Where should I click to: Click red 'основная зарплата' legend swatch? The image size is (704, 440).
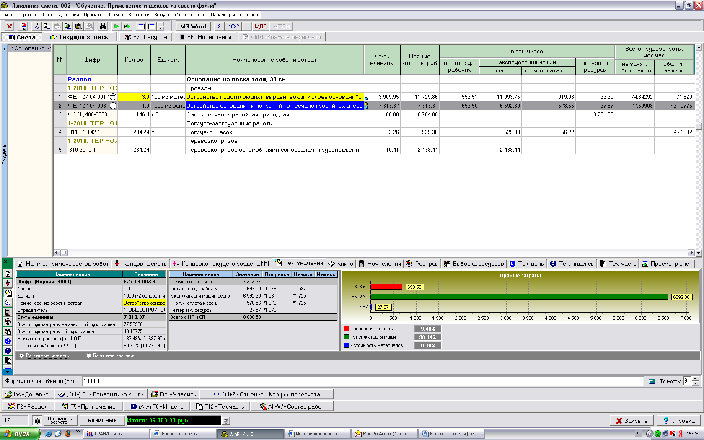point(347,329)
